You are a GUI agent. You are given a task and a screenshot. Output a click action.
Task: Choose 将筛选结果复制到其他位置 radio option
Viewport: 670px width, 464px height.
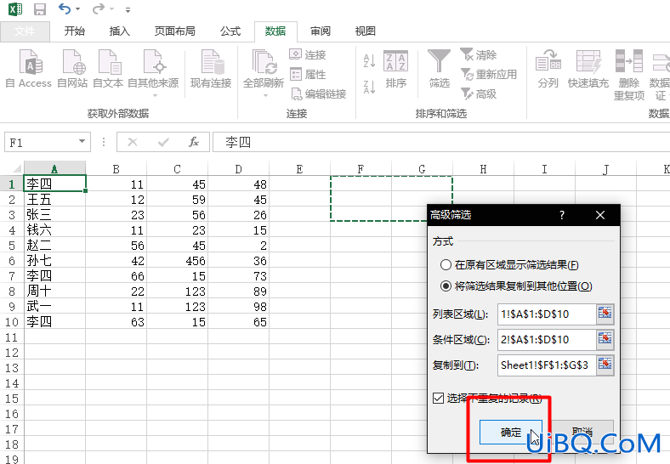point(517,286)
